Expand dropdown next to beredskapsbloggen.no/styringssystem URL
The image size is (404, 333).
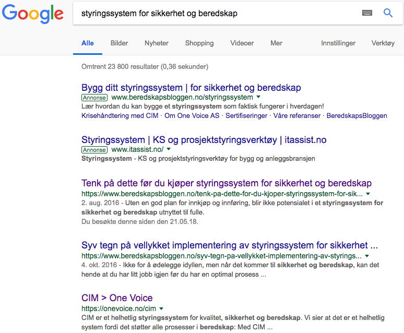point(258,97)
